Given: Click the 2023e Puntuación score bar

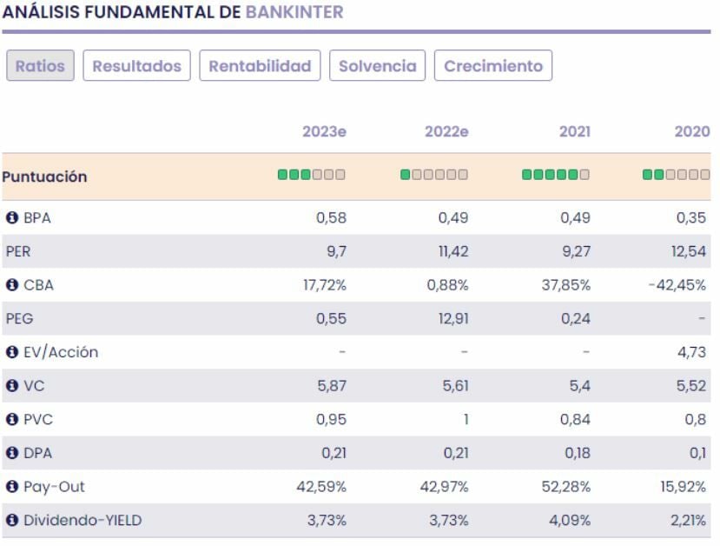Looking at the screenshot, I should click(312, 175).
